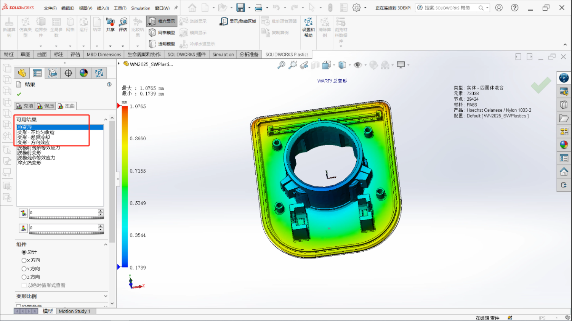Viewport: 572px width, 321px height.
Task: Click the Save icon in title bar
Action: [x=240, y=8]
